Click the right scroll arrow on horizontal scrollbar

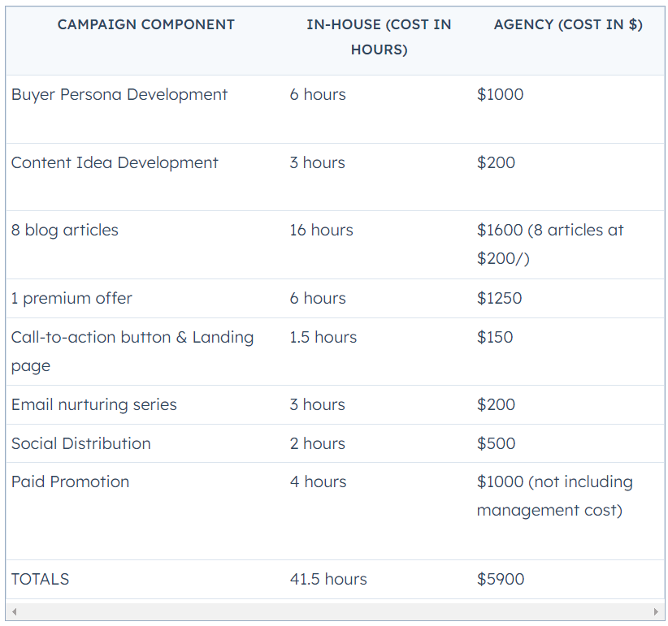click(656, 612)
